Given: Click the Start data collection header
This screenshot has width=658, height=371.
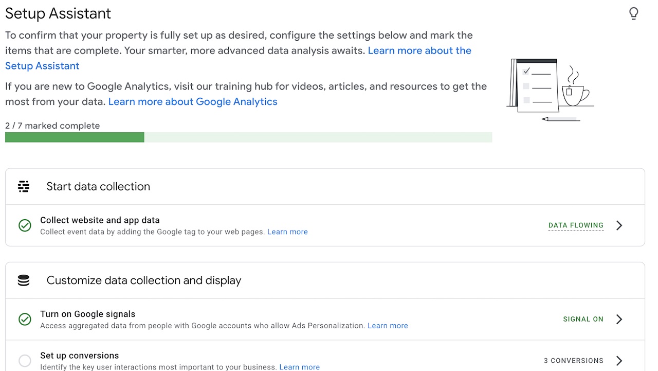Looking at the screenshot, I should pyautogui.click(x=98, y=186).
